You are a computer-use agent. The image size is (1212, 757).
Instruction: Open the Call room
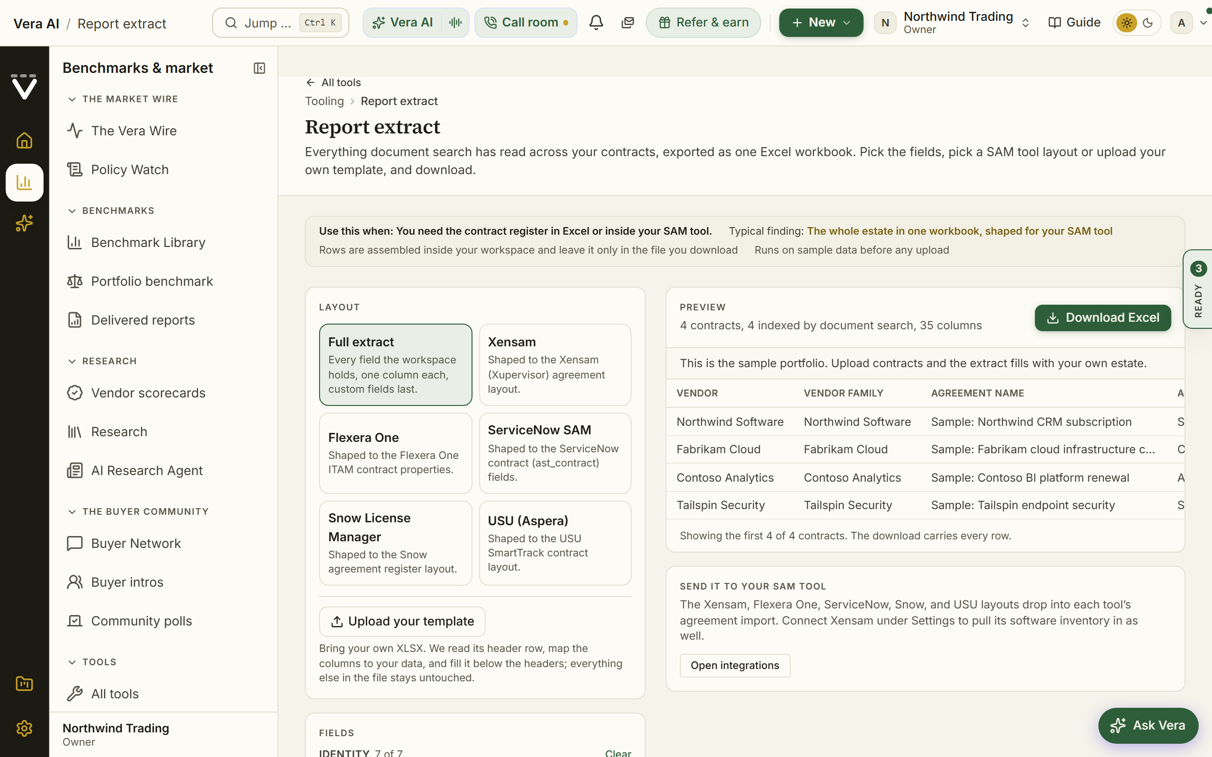point(526,23)
